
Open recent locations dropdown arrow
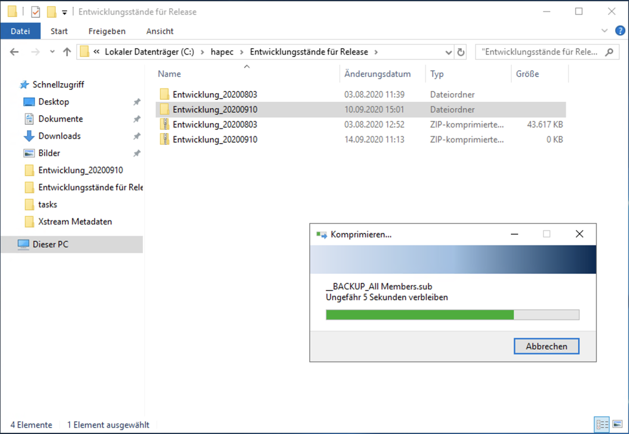point(52,52)
